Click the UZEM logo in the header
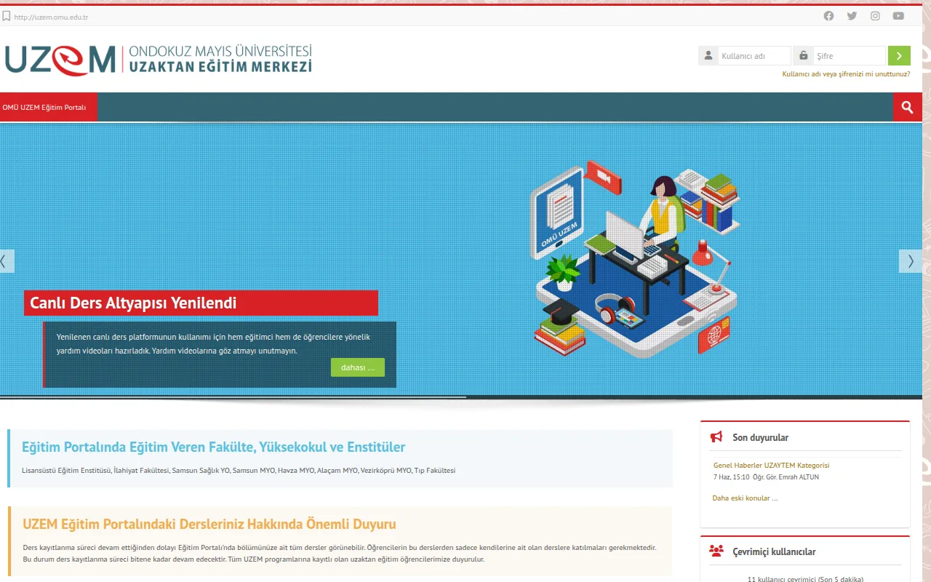 [x=159, y=60]
